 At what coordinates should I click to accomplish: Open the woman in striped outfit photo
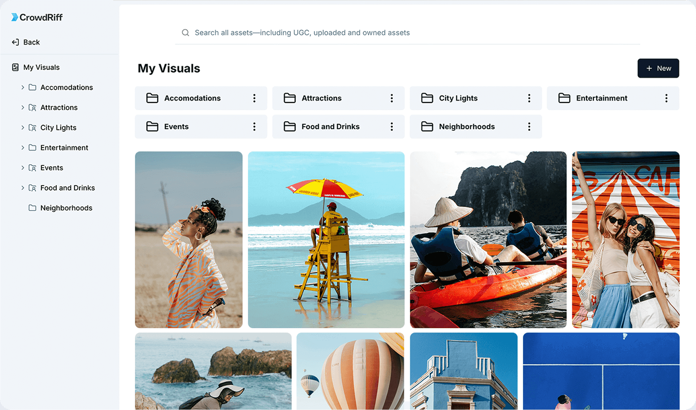tap(188, 240)
